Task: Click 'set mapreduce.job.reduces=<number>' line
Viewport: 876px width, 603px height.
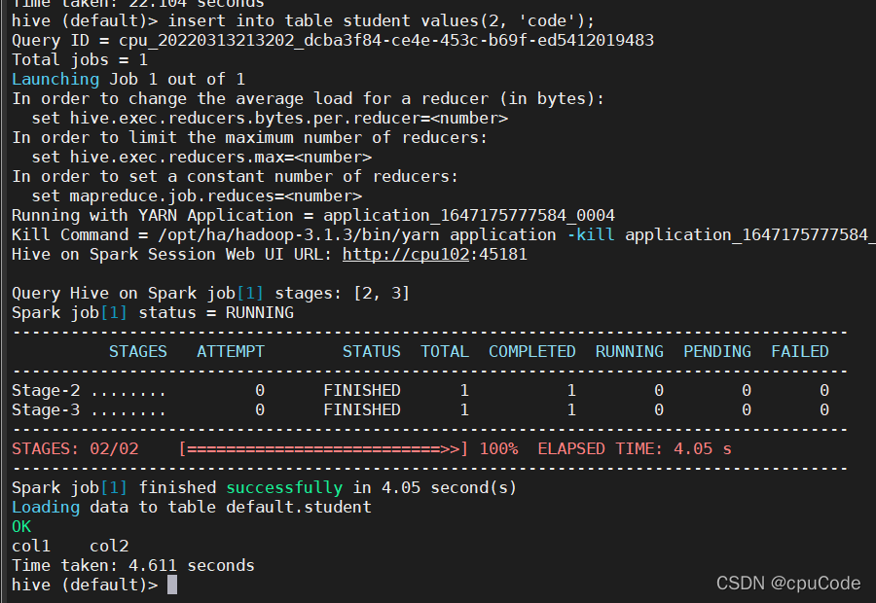Action: click(197, 196)
